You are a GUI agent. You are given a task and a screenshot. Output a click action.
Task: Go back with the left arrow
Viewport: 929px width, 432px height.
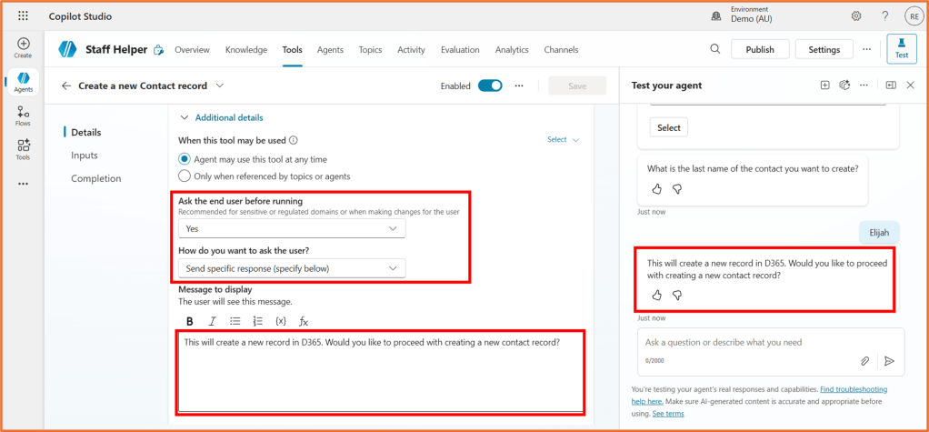coord(66,85)
